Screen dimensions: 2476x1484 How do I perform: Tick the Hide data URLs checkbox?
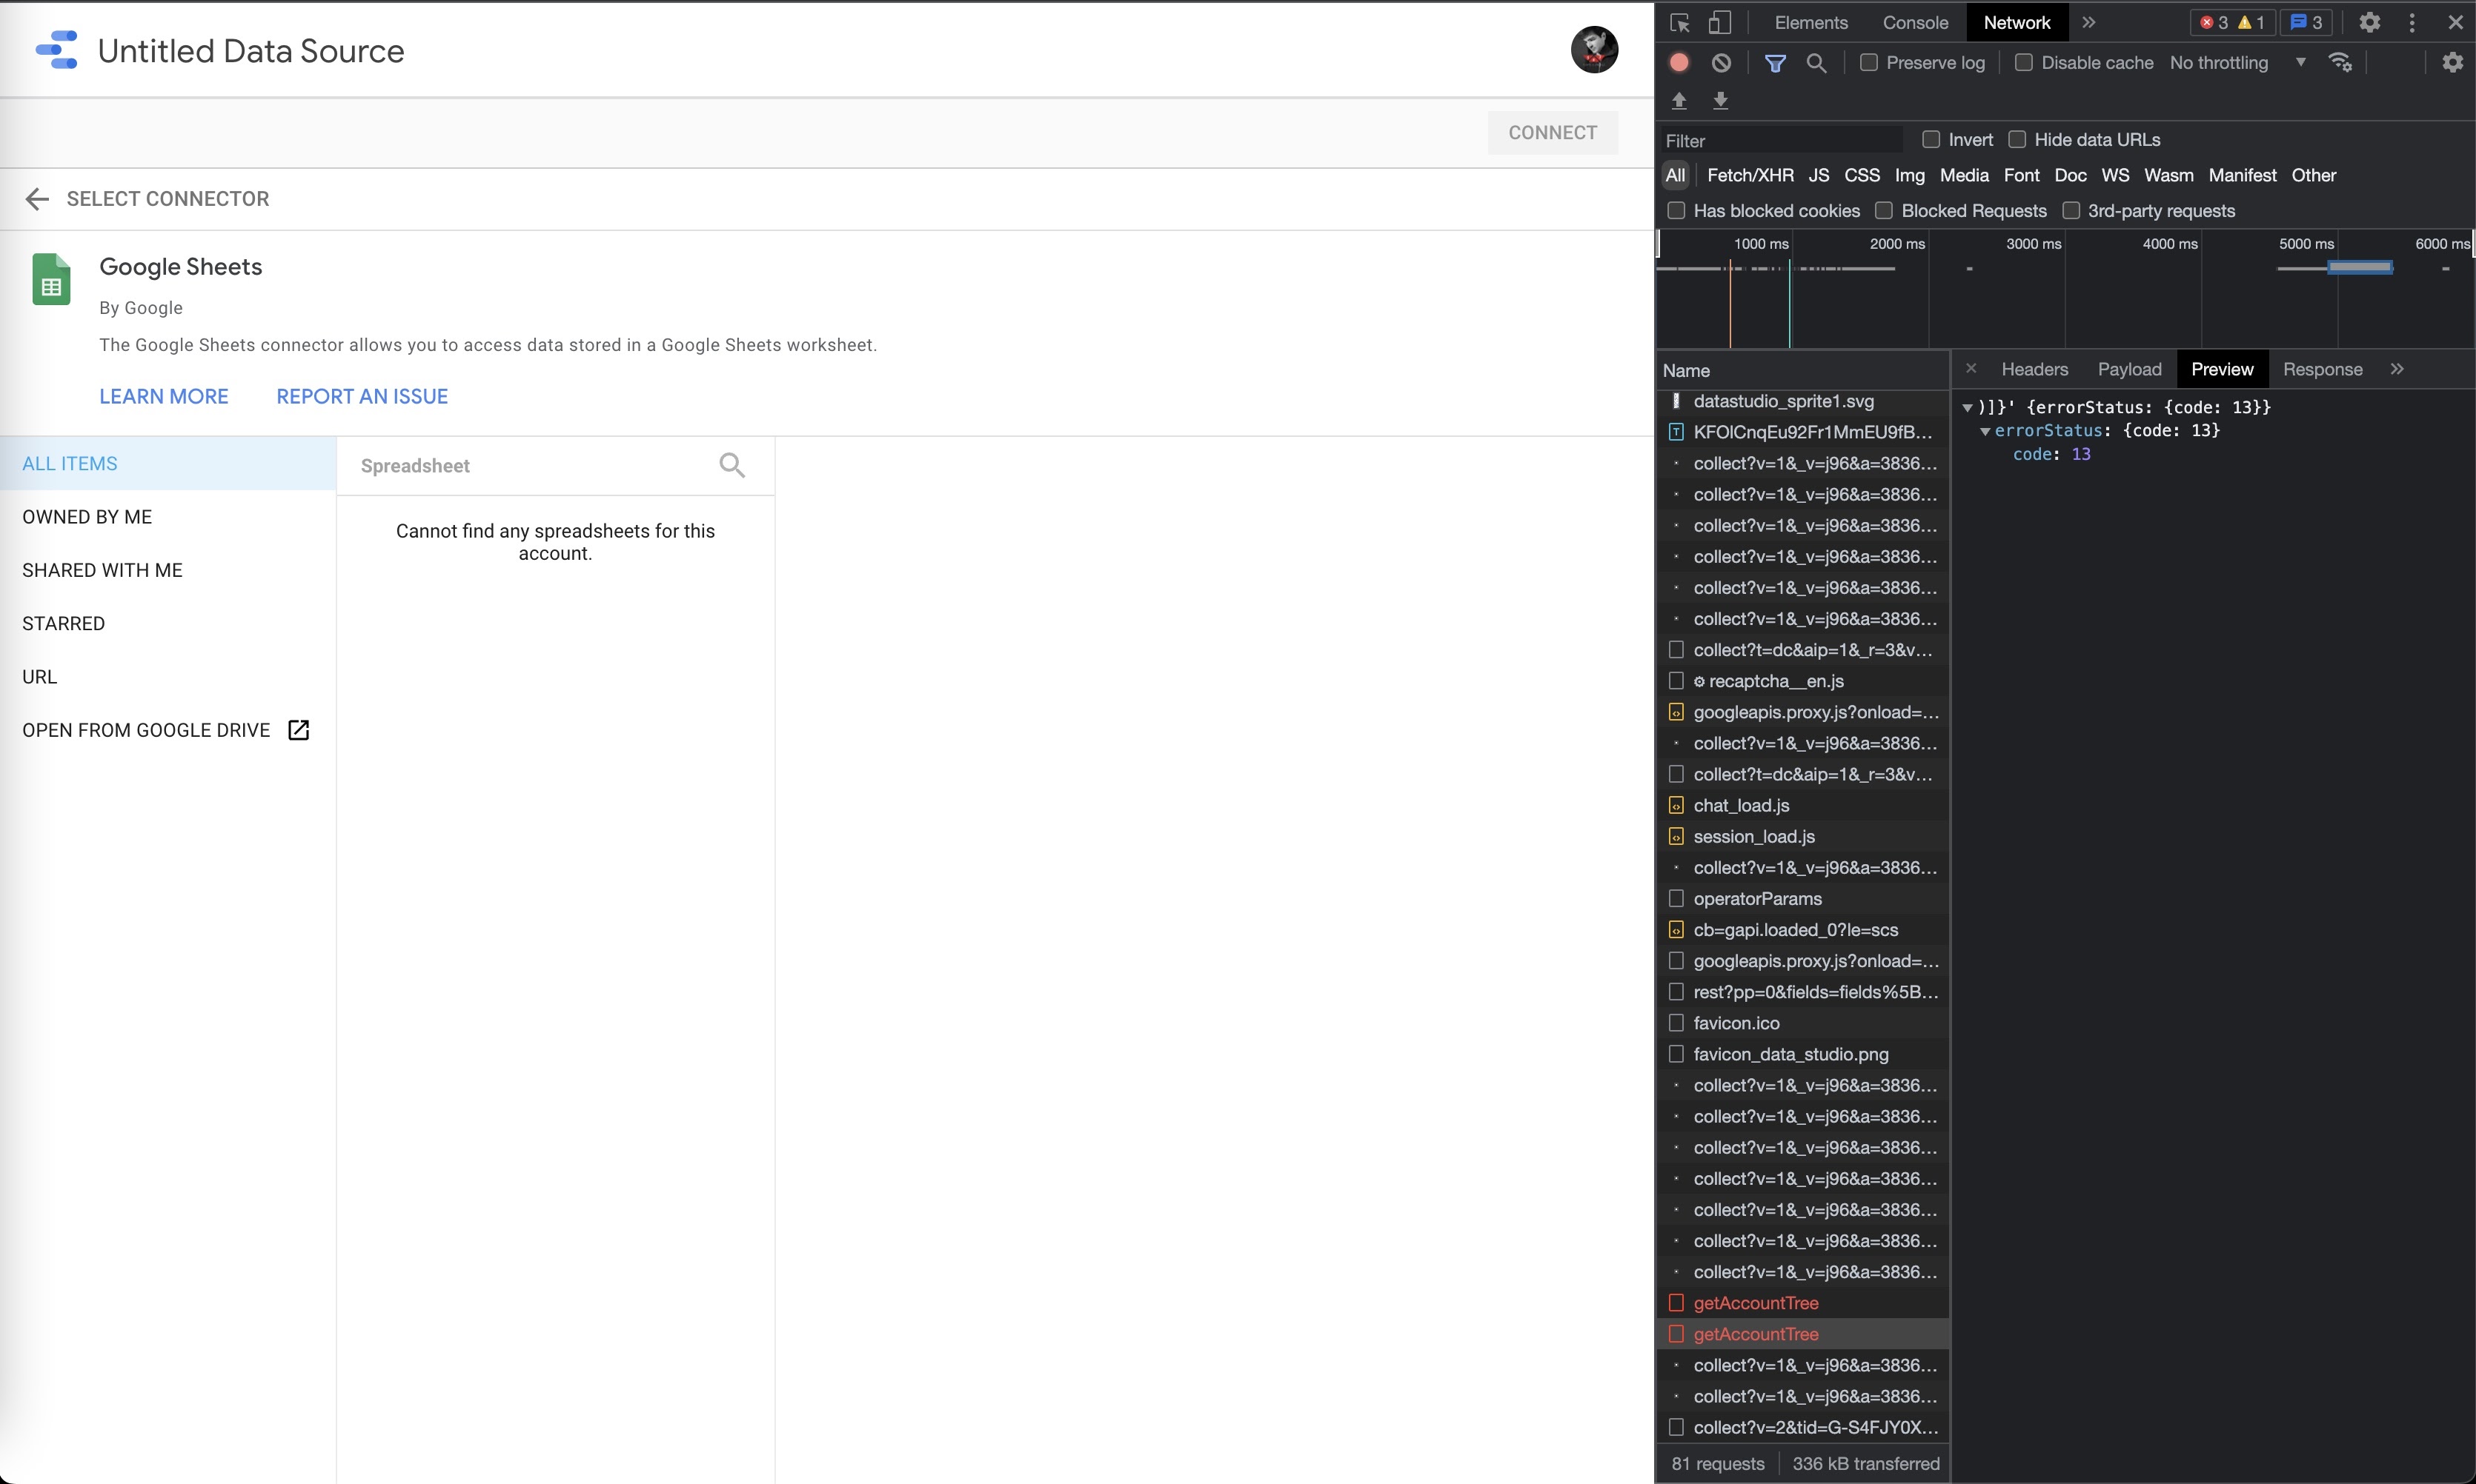[x=2017, y=139]
